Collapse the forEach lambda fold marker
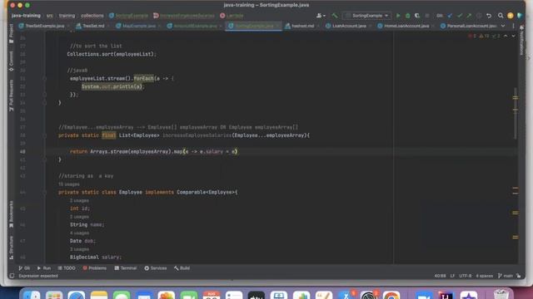 [44, 78]
